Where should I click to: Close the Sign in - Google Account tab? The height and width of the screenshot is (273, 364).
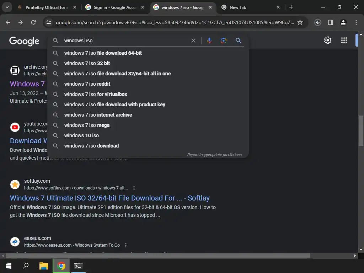[x=143, y=7]
